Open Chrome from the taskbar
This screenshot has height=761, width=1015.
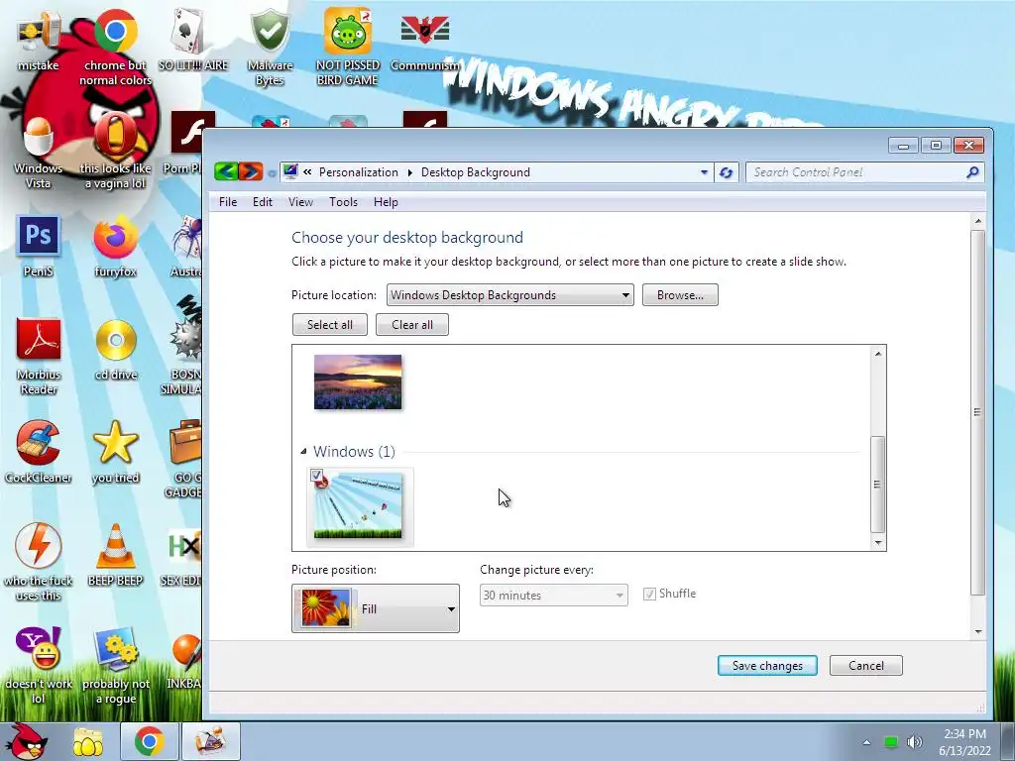[149, 741]
